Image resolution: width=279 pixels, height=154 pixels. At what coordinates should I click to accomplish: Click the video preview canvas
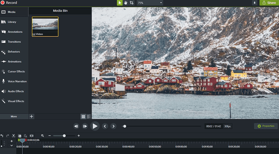click(x=185, y=63)
